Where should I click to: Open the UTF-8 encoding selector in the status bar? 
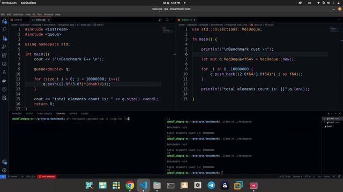click(x=307, y=177)
